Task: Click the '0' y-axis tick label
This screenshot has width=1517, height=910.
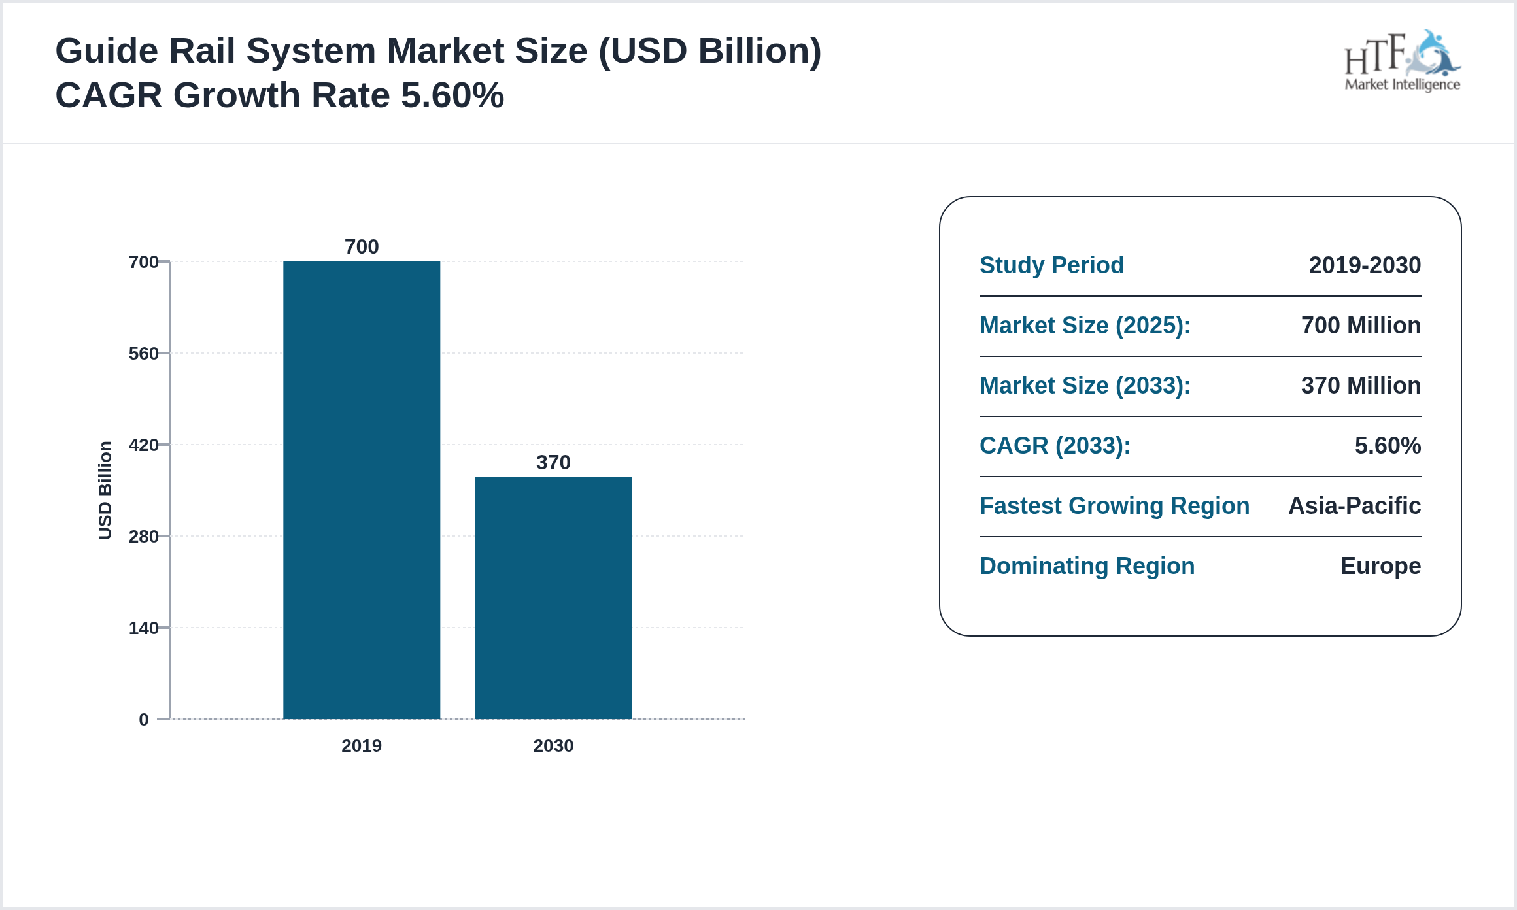Action: (x=144, y=720)
